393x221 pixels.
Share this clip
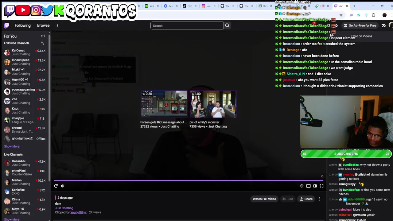(306, 199)
